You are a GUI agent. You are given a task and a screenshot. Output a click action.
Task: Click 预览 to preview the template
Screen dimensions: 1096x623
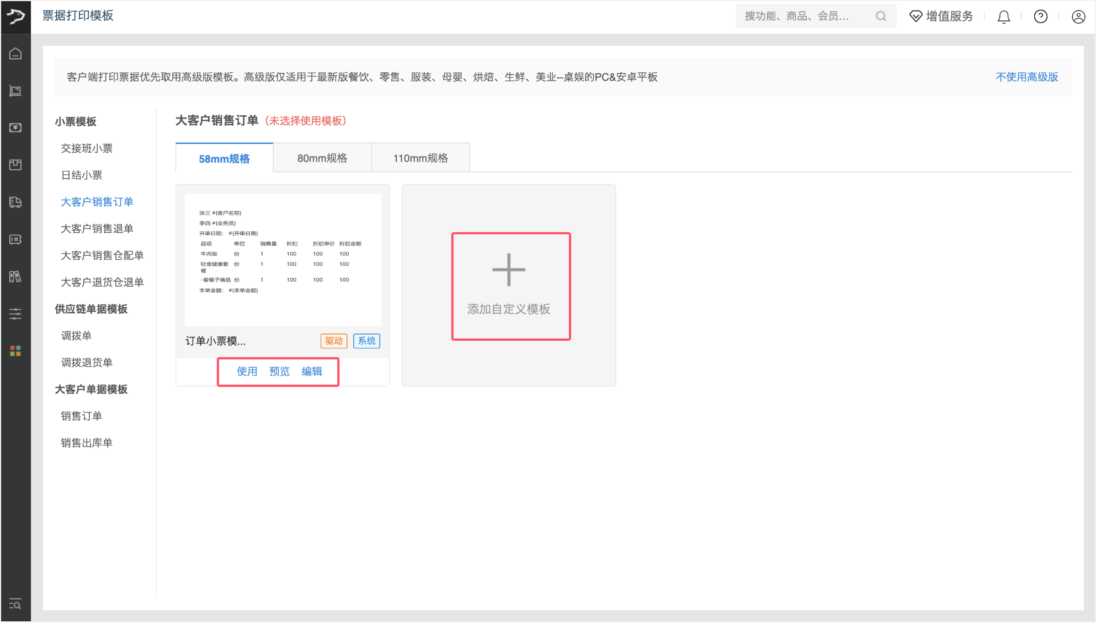[x=279, y=371]
